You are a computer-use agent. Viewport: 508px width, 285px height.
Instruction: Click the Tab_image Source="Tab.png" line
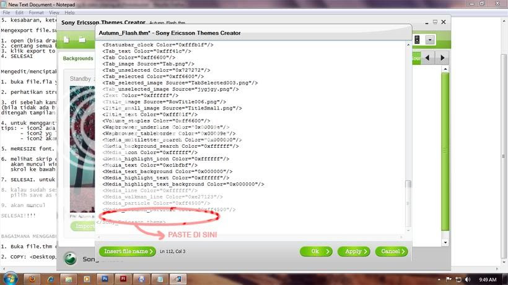point(149,64)
